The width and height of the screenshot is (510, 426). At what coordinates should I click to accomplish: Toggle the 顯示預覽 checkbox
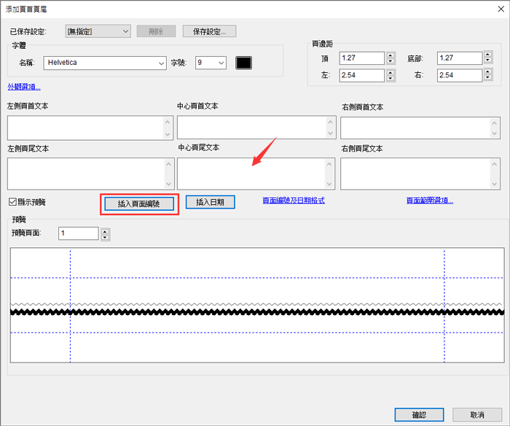12,202
